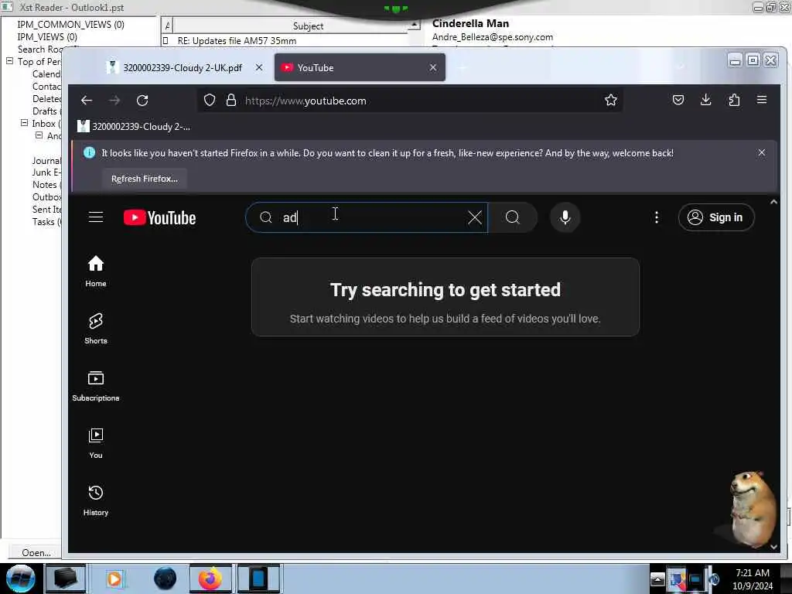The height and width of the screenshot is (594, 792).
Task: Bookmark this page with star icon
Action: coord(611,100)
